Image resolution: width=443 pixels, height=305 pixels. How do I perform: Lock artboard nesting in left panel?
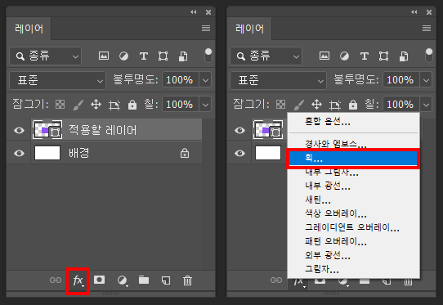point(114,105)
